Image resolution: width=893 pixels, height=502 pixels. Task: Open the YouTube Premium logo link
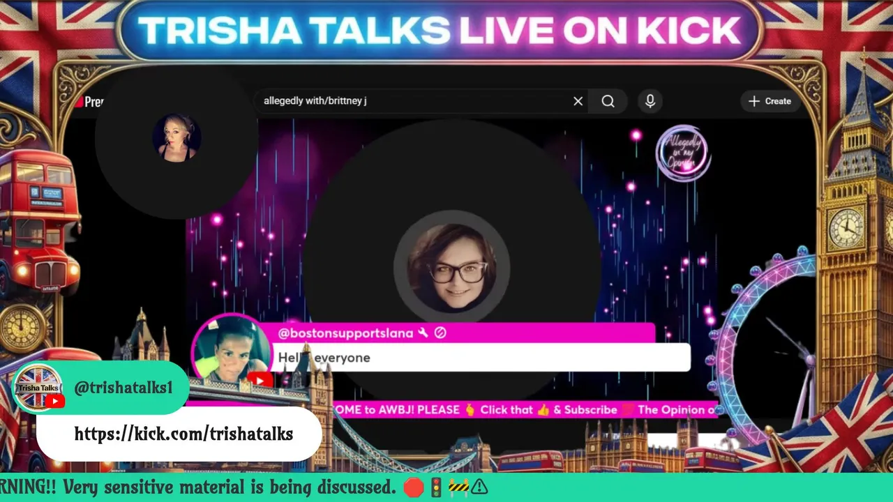click(x=89, y=102)
